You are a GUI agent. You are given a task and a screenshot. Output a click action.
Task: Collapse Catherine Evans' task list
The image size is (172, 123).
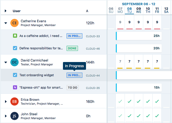(x=6, y=23)
